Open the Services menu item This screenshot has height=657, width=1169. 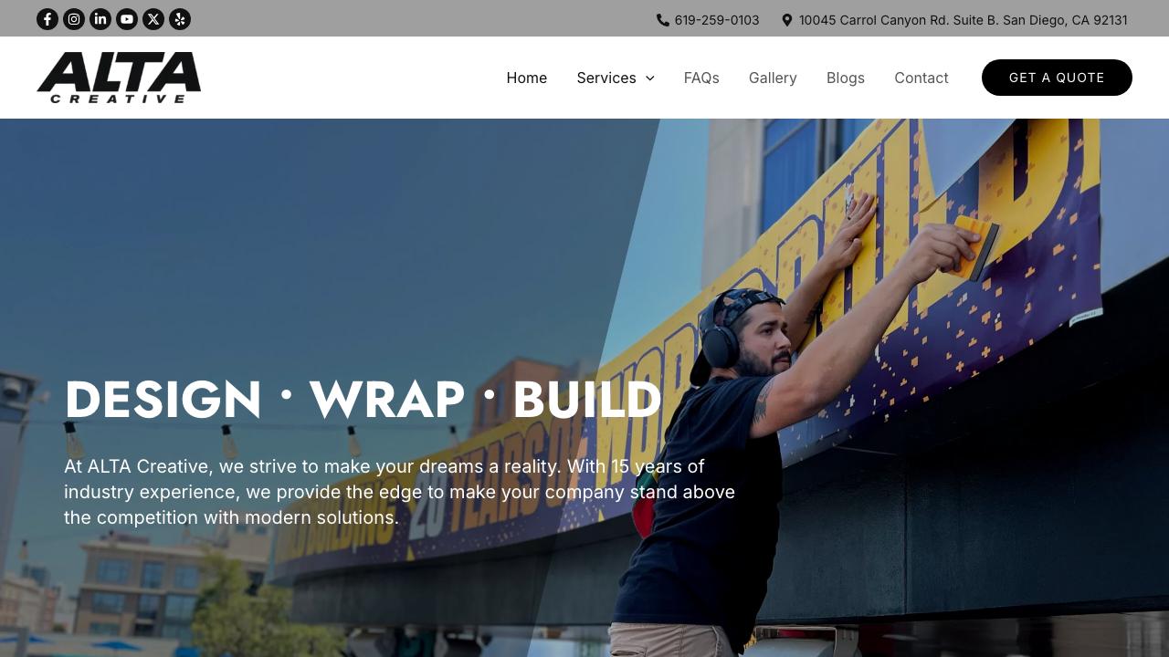pos(606,78)
